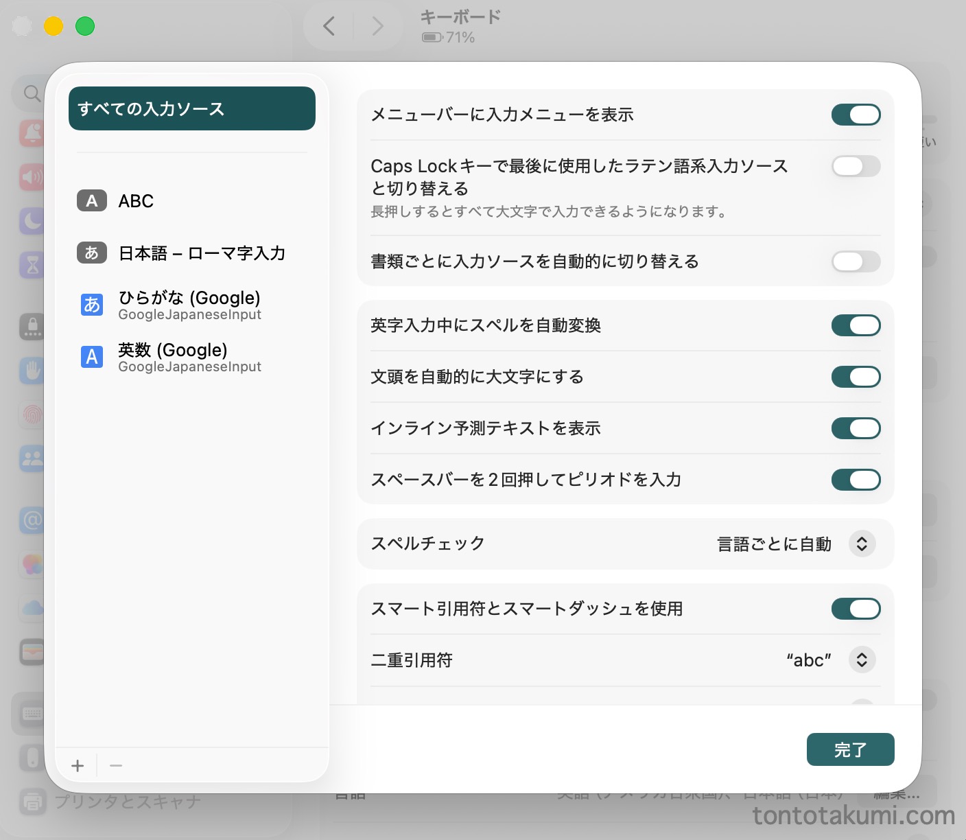Select すべての入力ソース in the sidebar

click(x=192, y=108)
